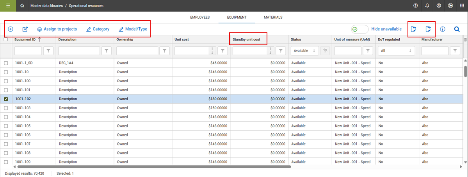This screenshot has width=468, height=177.
Task: Open the DoT regulated filter dropdown
Action: pyautogui.click(x=397, y=51)
